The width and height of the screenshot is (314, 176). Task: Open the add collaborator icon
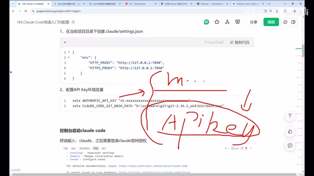227,22
